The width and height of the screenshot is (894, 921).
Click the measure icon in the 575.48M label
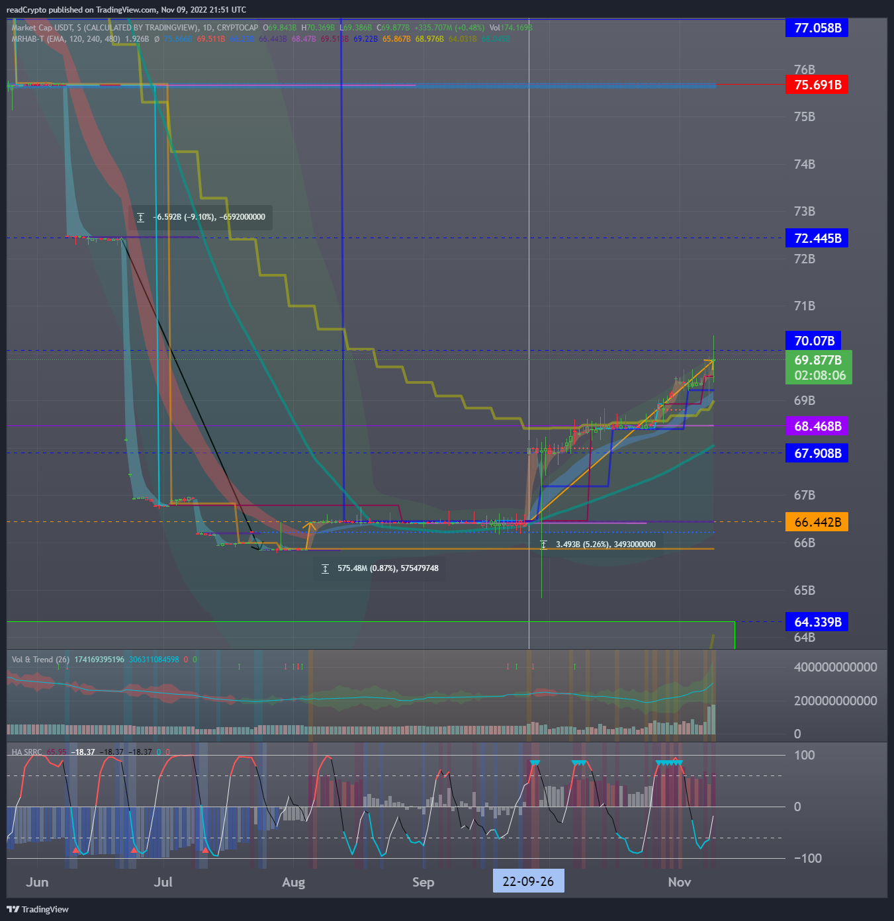tap(325, 568)
